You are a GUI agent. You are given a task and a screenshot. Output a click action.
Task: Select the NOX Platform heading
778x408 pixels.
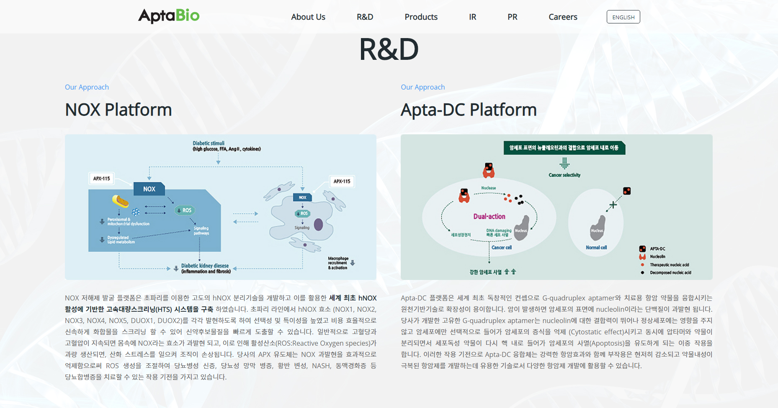pos(118,110)
